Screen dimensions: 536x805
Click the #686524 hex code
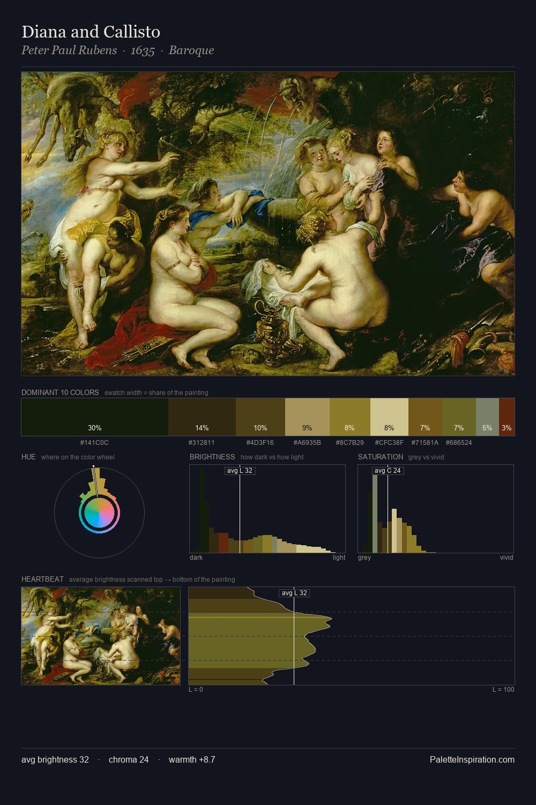point(459,443)
